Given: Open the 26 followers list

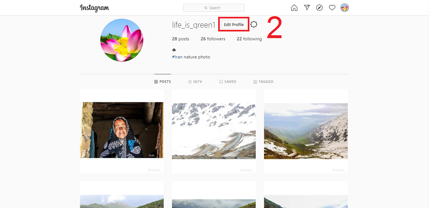Looking at the screenshot, I should (x=213, y=39).
